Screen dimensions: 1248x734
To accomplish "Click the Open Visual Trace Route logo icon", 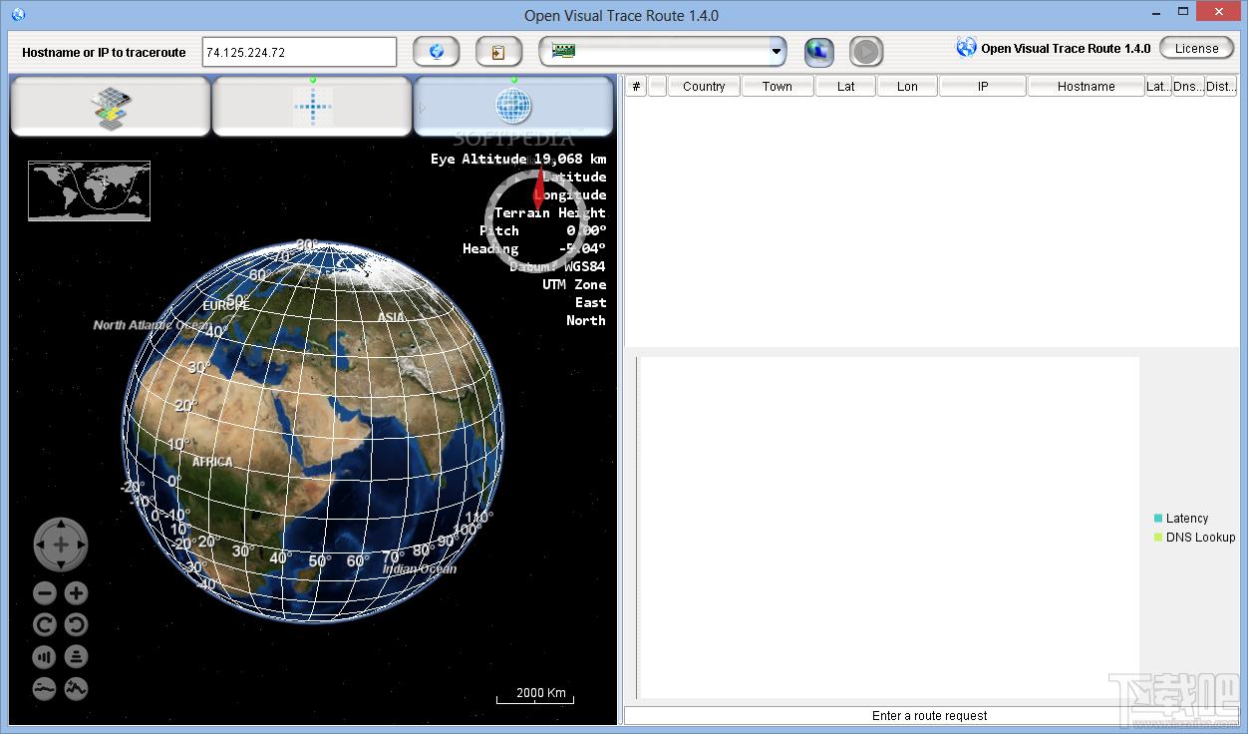I will tap(966, 48).
